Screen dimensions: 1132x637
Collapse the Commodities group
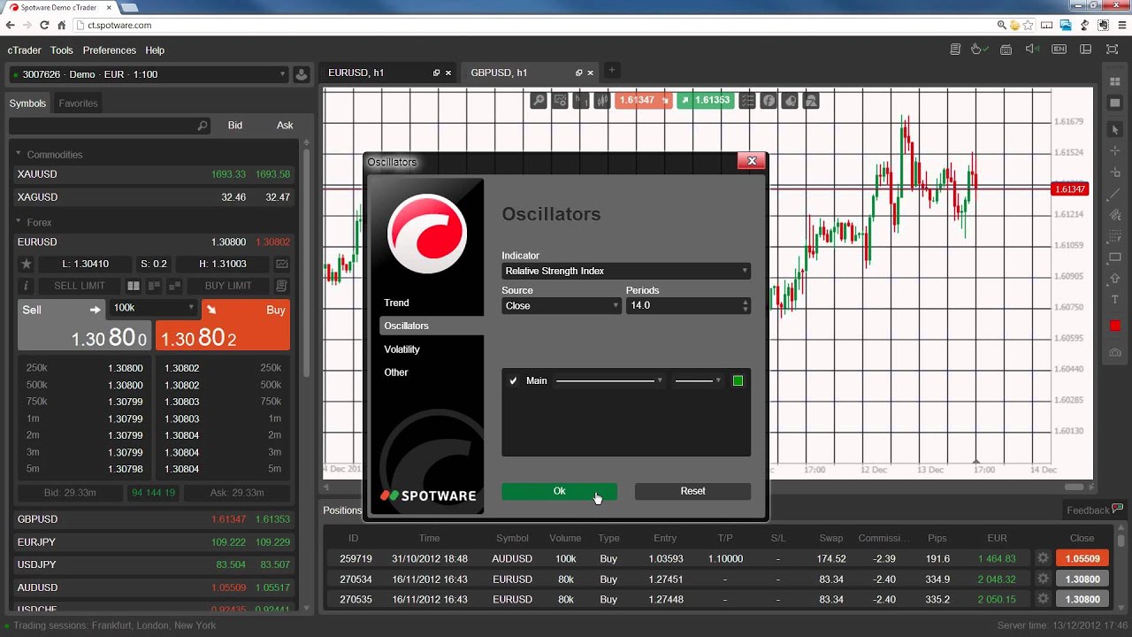(19, 154)
